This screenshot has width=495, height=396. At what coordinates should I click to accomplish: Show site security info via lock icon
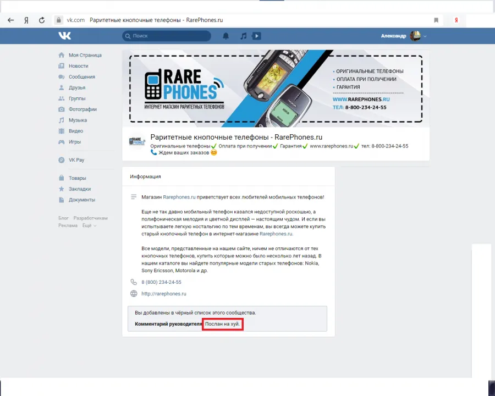[x=59, y=20]
